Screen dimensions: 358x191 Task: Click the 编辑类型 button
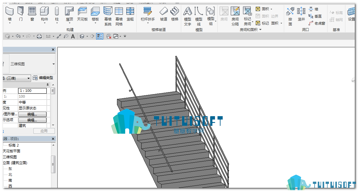43,78
